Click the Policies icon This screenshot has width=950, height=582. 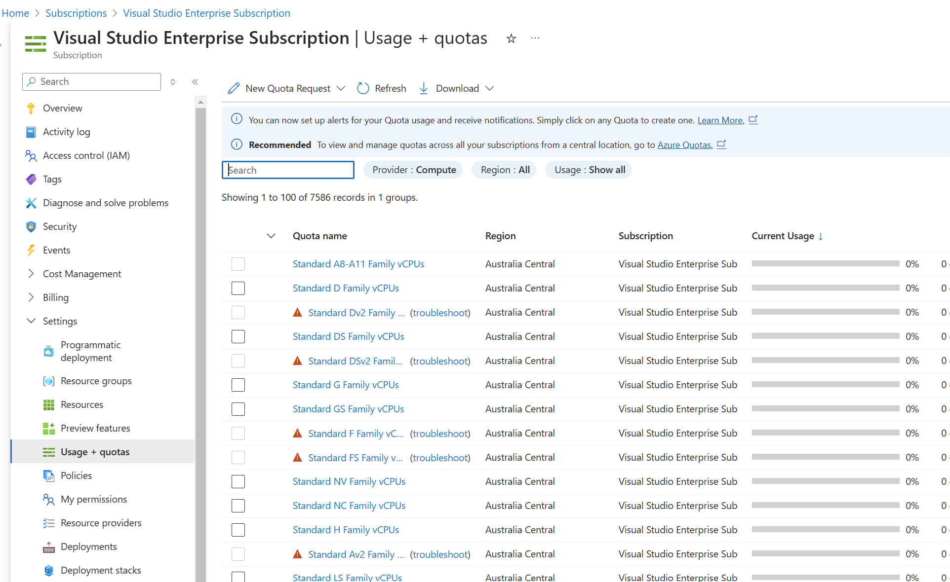point(48,475)
